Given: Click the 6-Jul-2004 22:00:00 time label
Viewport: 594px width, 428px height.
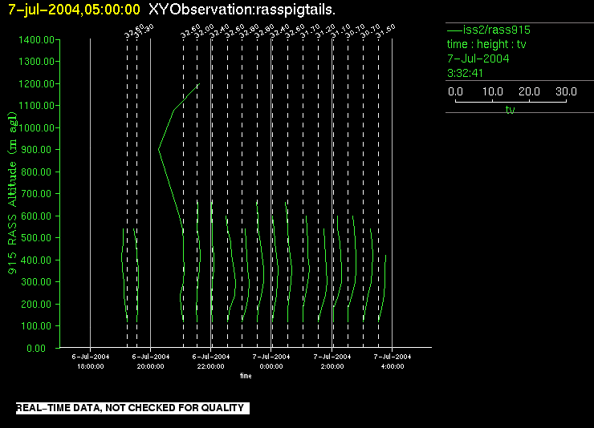Looking at the screenshot, I should (x=211, y=361).
